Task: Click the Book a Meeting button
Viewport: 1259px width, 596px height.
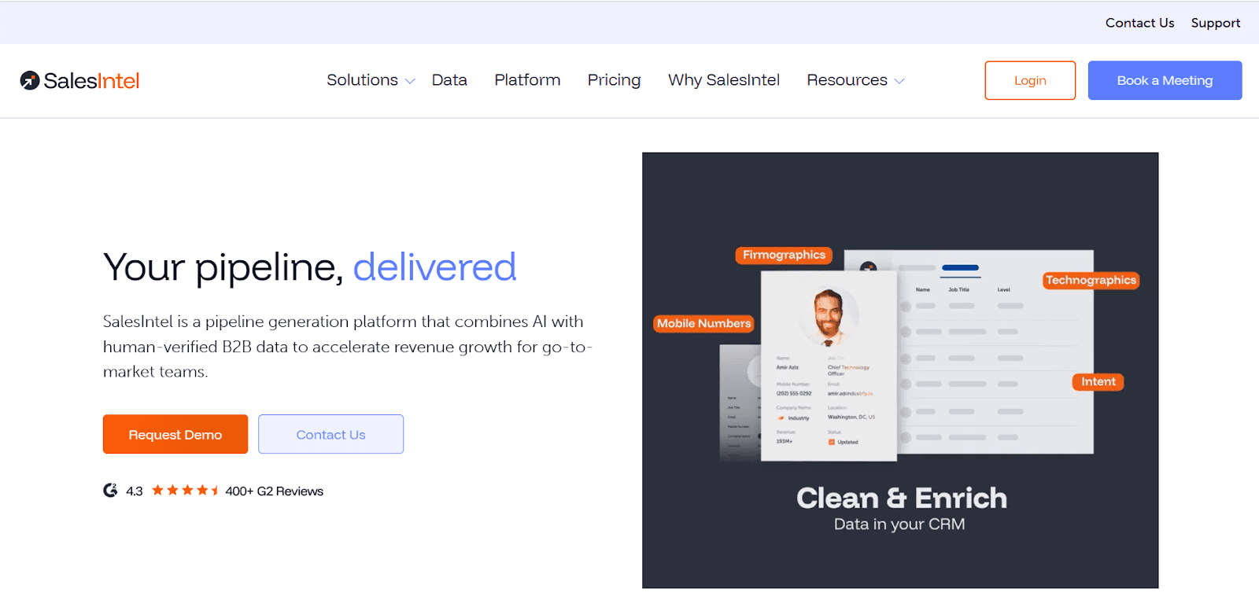Action: [x=1165, y=80]
